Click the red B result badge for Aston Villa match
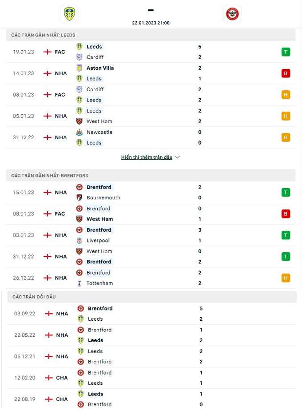This screenshot has height=411, width=302. coord(286,73)
